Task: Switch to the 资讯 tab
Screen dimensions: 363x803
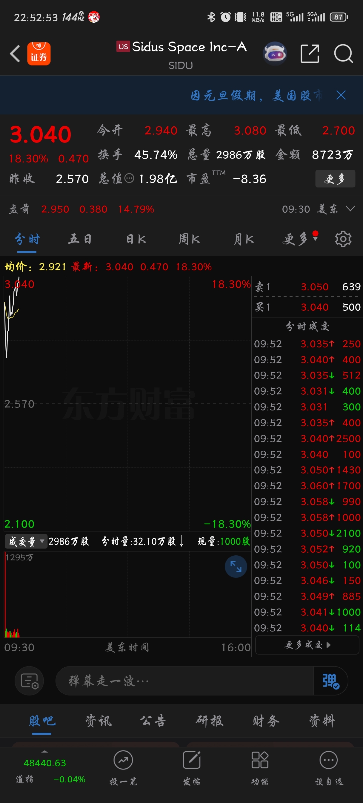Action: click(x=98, y=721)
